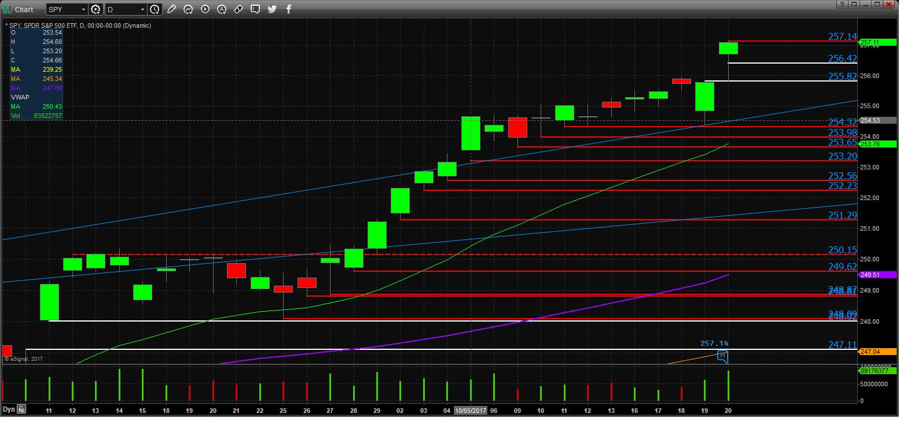Toggle the time axis lock icon
Screen dimensions: 903x421
(x=21, y=409)
